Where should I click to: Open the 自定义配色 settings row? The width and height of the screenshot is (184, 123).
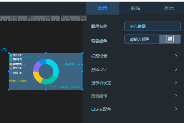tap(136, 109)
